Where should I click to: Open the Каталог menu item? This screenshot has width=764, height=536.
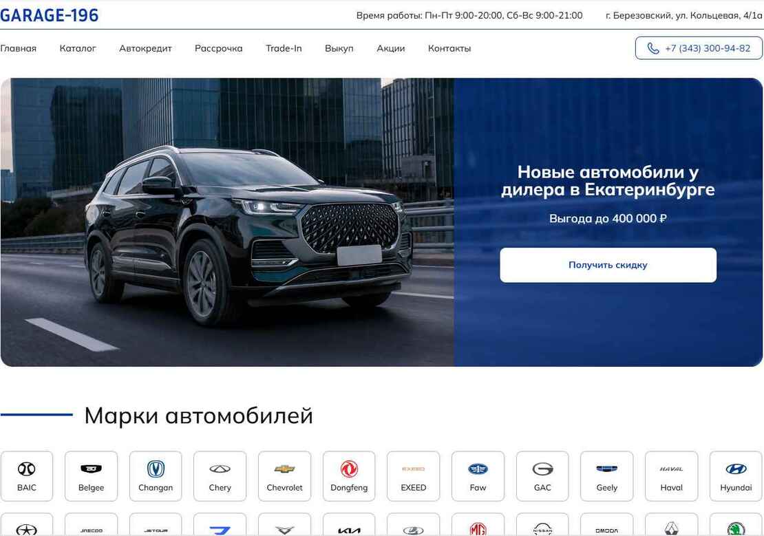coord(78,48)
